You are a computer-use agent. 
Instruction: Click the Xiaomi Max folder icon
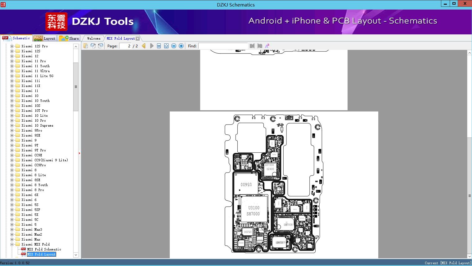tap(18, 239)
